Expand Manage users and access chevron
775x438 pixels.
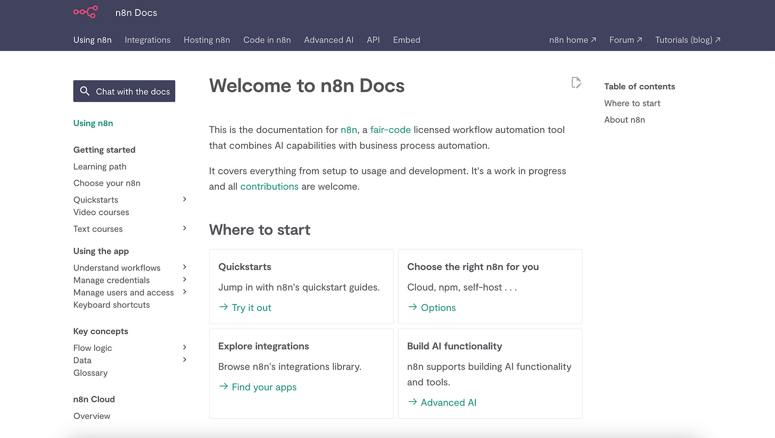pos(185,292)
